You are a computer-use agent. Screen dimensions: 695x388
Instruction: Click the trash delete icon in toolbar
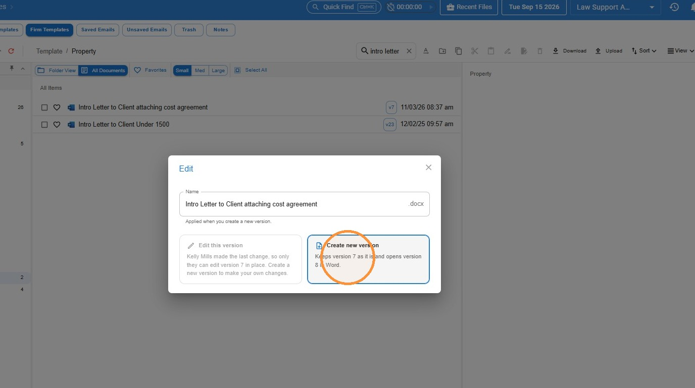click(x=540, y=51)
